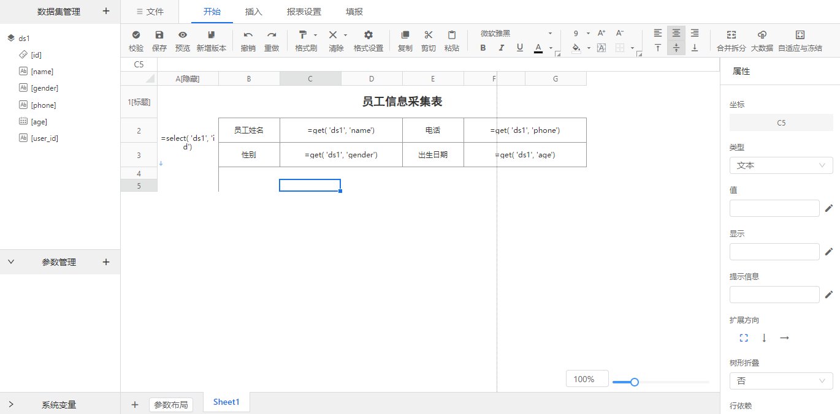Open the font color dropdown arrow
Screen dimensions: 840x414
tap(551, 48)
